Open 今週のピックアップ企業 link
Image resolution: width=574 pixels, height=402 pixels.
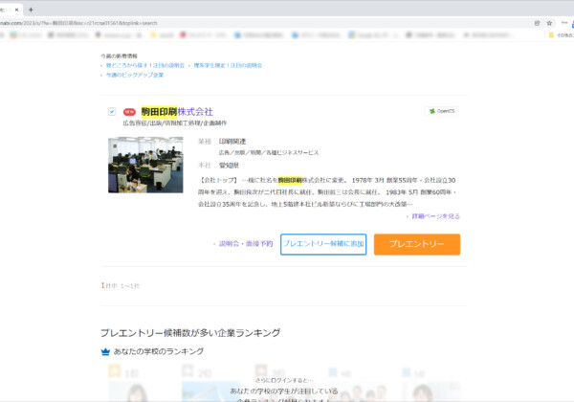[x=135, y=75]
